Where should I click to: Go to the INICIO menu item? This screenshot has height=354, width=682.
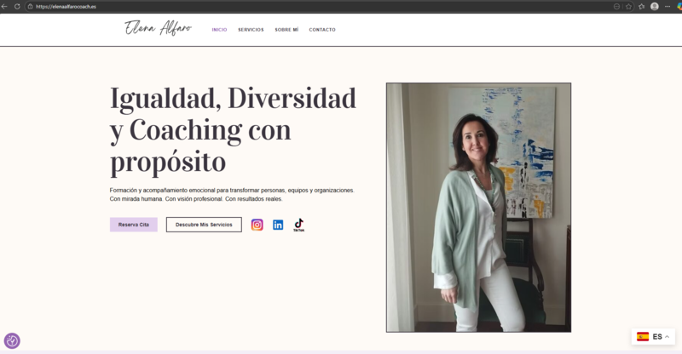(219, 30)
